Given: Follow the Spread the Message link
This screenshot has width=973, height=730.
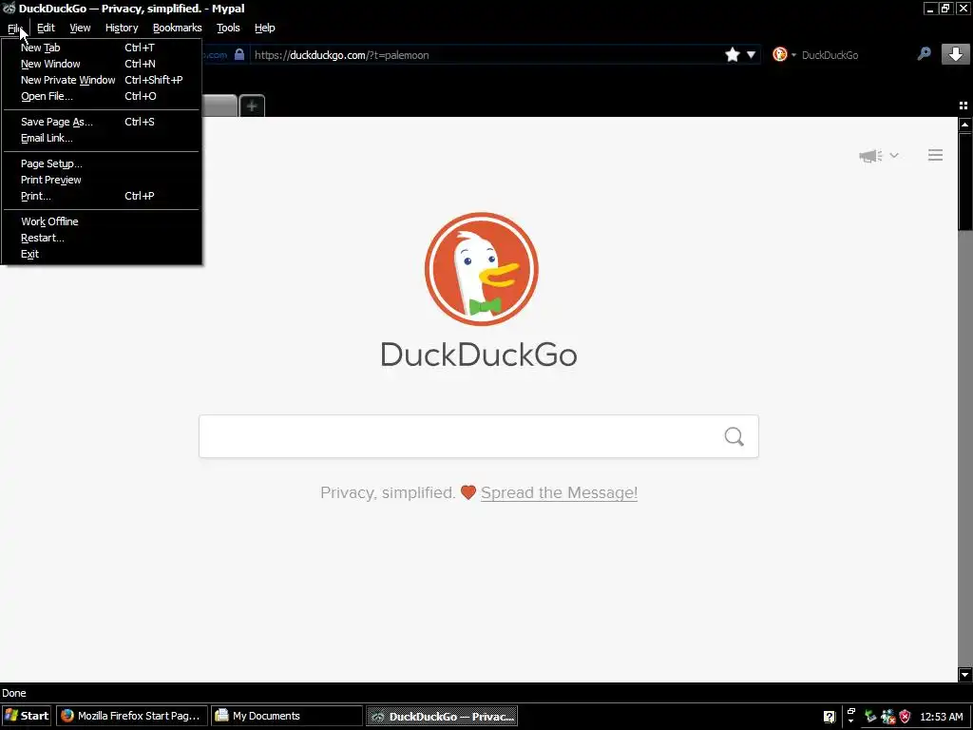Looking at the screenshot, I should tap(559, 492).
